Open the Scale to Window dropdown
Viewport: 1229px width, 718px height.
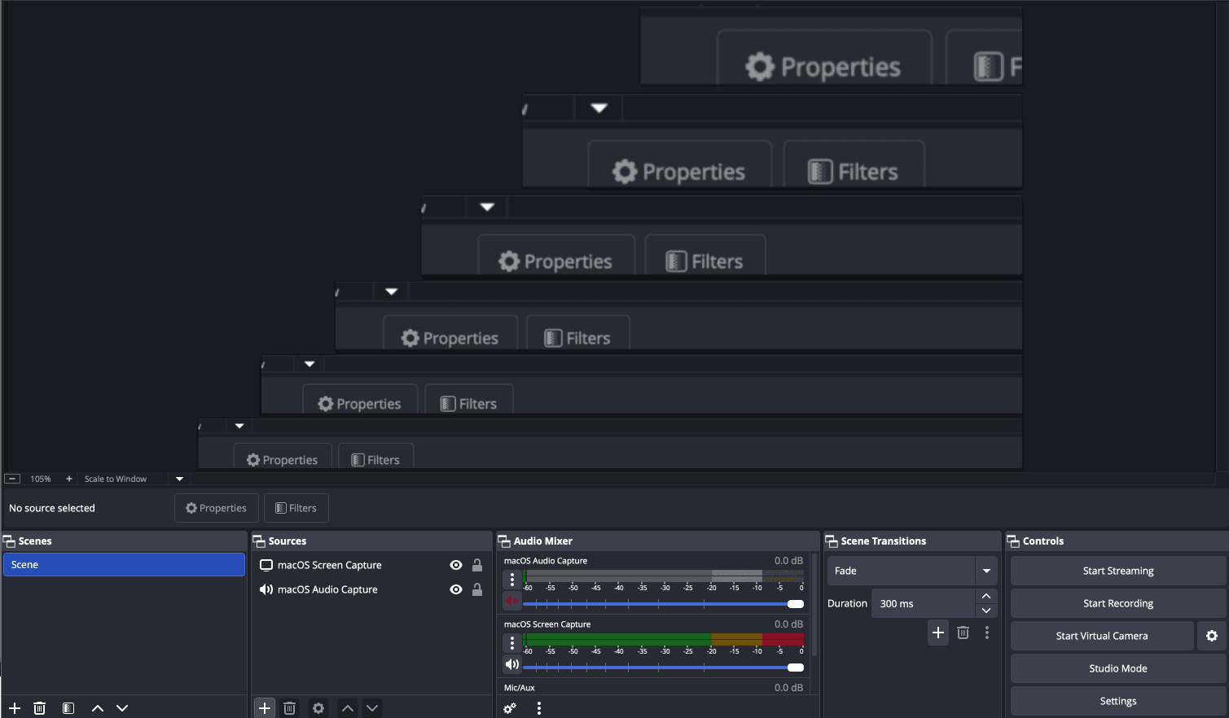[x=178, y=478]
